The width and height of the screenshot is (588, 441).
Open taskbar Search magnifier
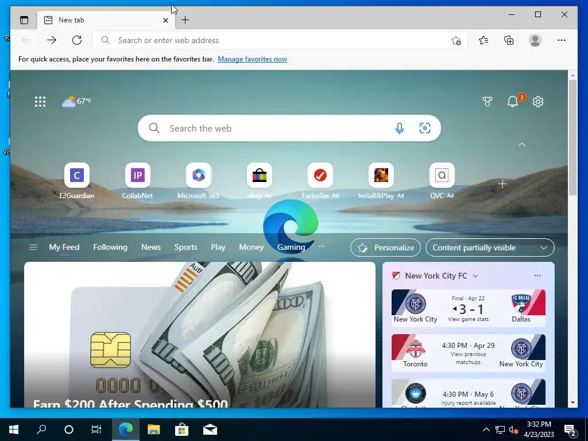[x=41, y=430]
